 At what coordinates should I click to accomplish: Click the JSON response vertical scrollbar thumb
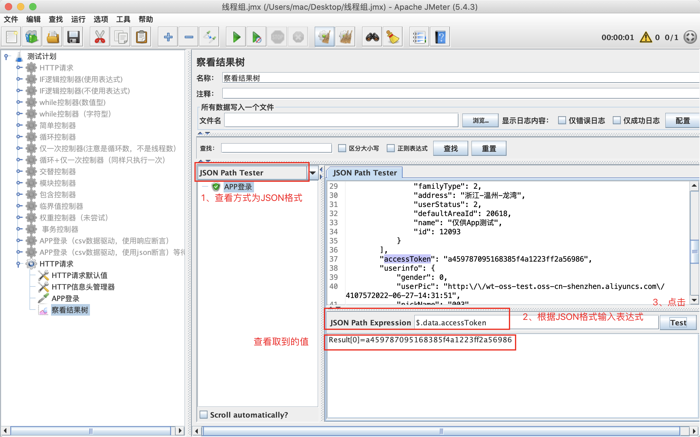pos(694,251)
